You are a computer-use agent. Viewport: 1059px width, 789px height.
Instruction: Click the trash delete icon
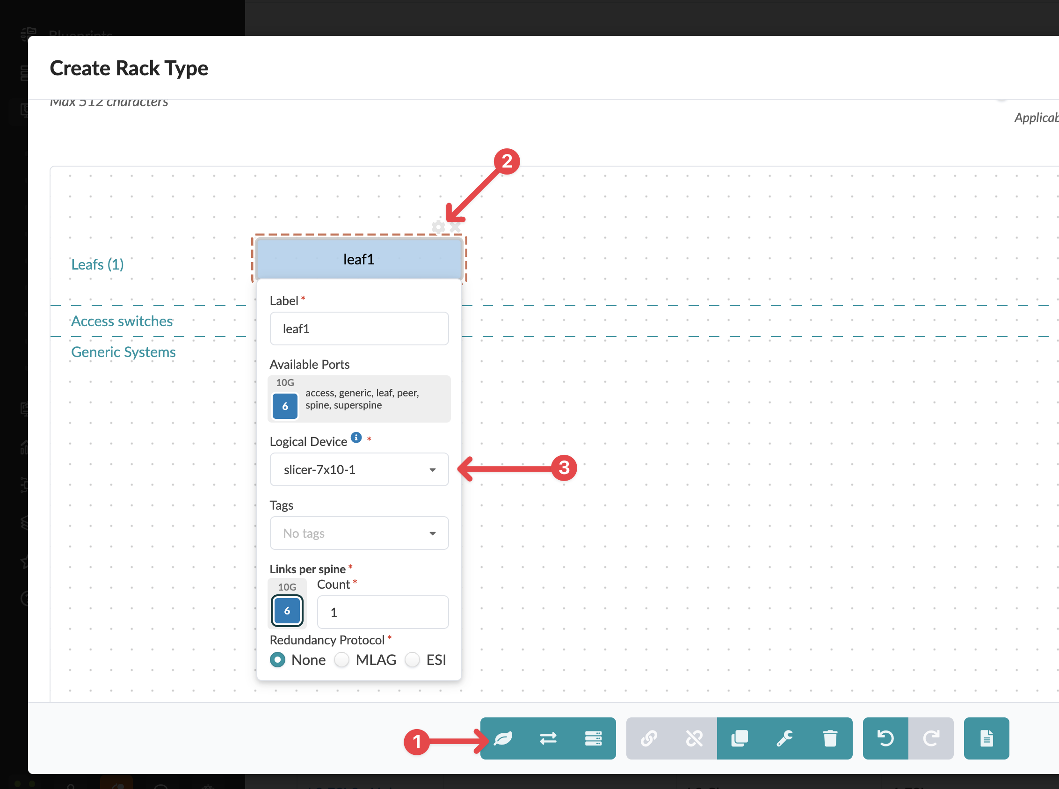[830, 738]
